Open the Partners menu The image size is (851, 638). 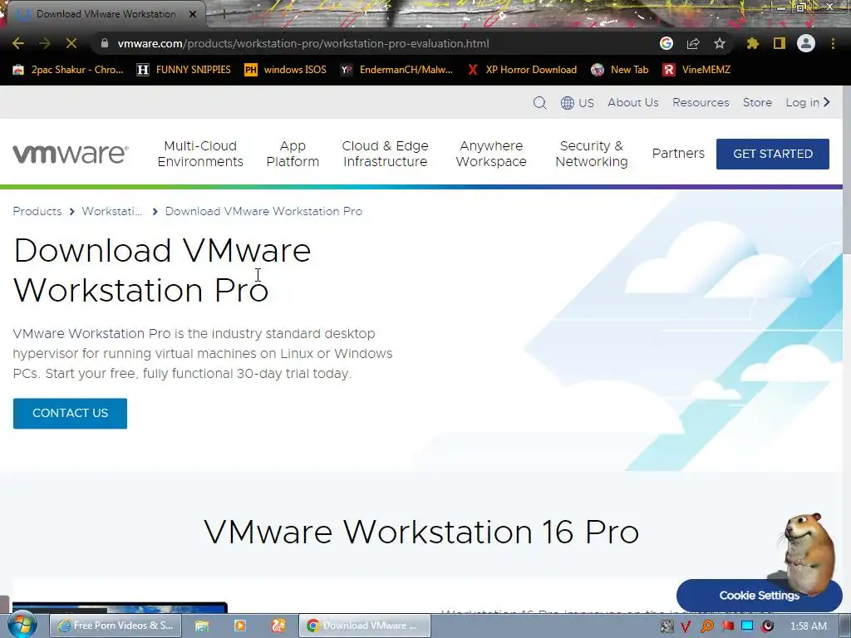678,154
